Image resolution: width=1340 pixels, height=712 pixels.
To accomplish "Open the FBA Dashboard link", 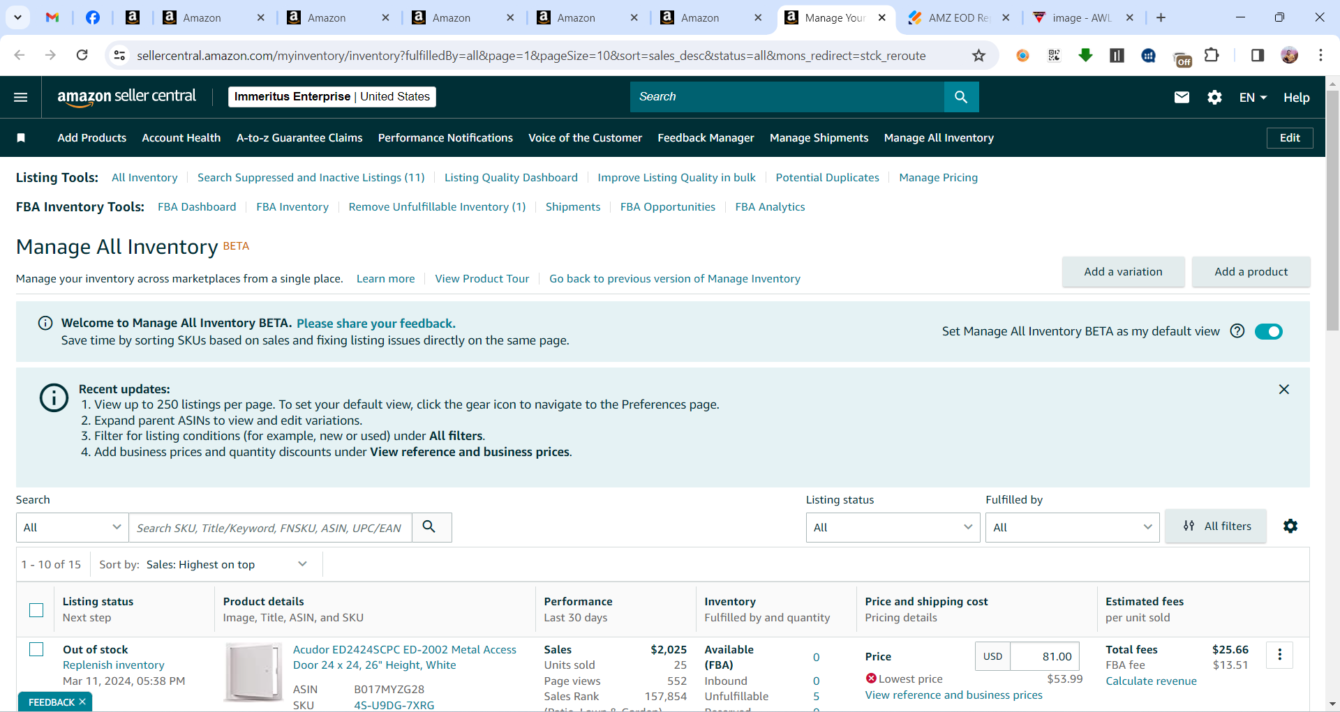I will click(x=197, y=207).
